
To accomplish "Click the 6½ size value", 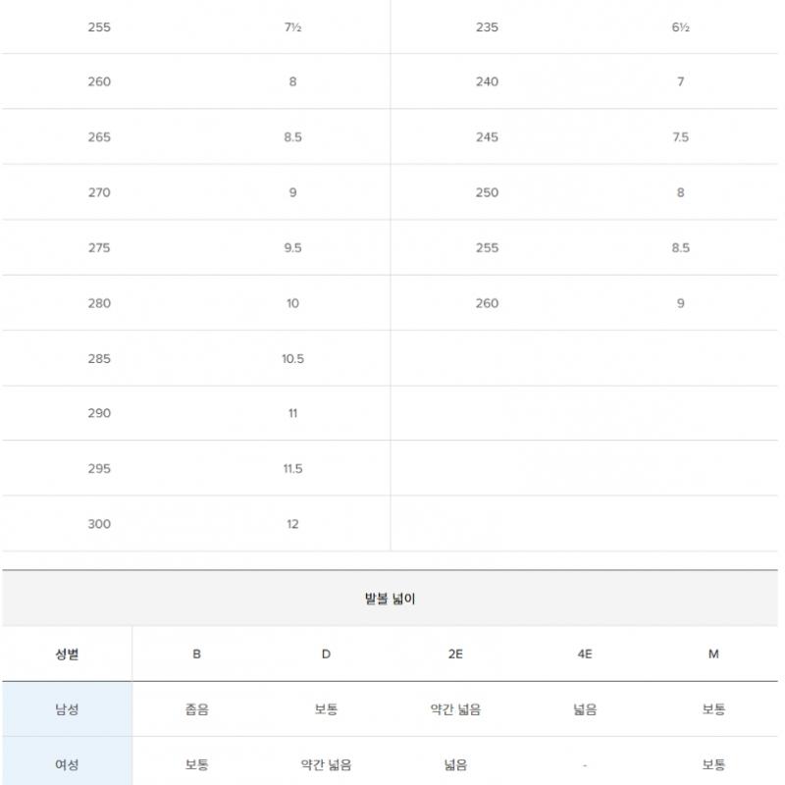I will pos(681,26).
